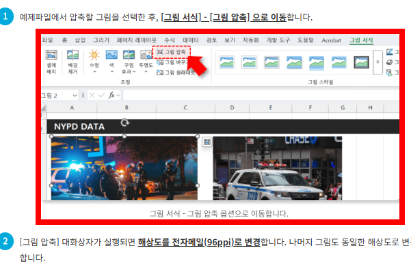Apply the sixth picture style in gallery
The width and height of the screenshot is (411, 272).
point(339,62)
